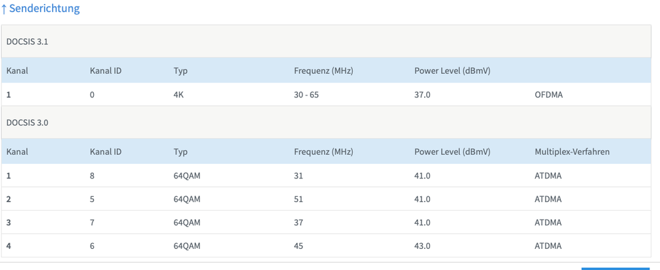This screenshot has height=270, width=660.
Task: Select the Kanal ID 6 cell
Action: click(92, 246)
